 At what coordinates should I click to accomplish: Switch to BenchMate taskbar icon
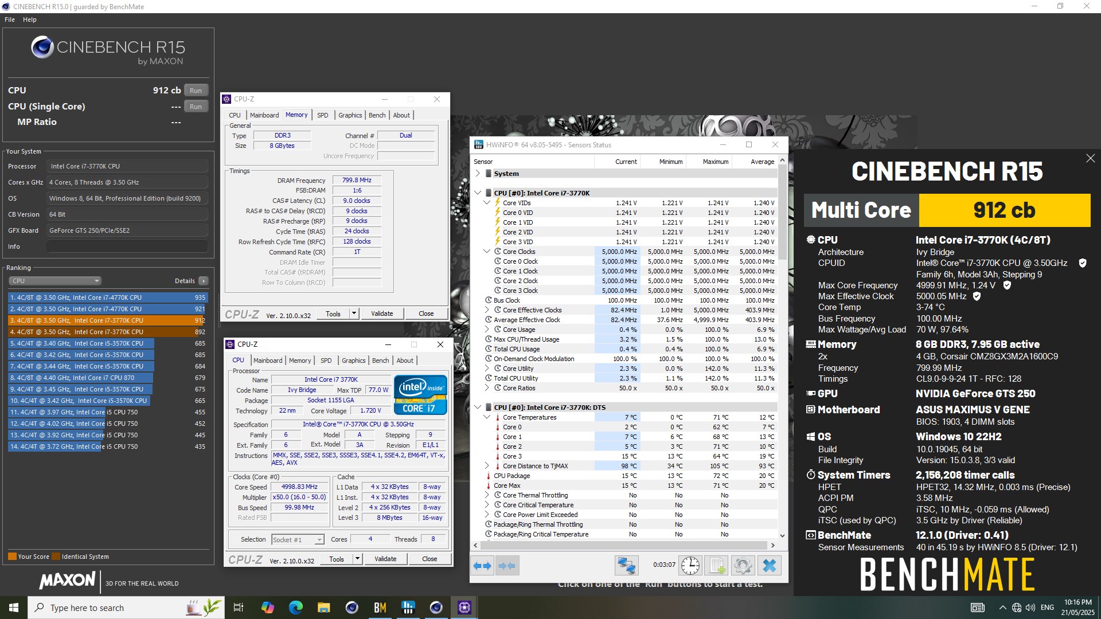380,608
